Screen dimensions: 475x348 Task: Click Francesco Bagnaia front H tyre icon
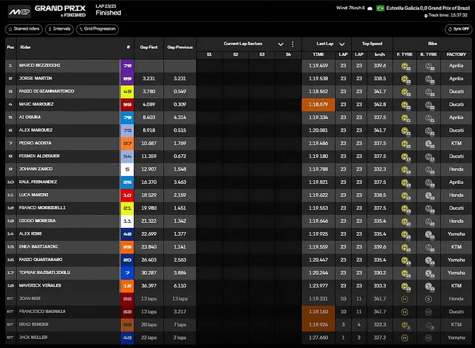(404, 312)
